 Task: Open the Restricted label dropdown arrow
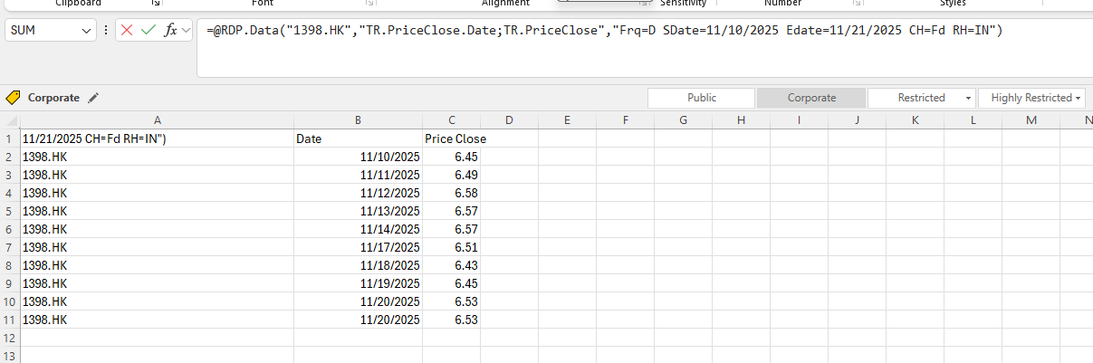pyautogui.click(x=969, y=98)
